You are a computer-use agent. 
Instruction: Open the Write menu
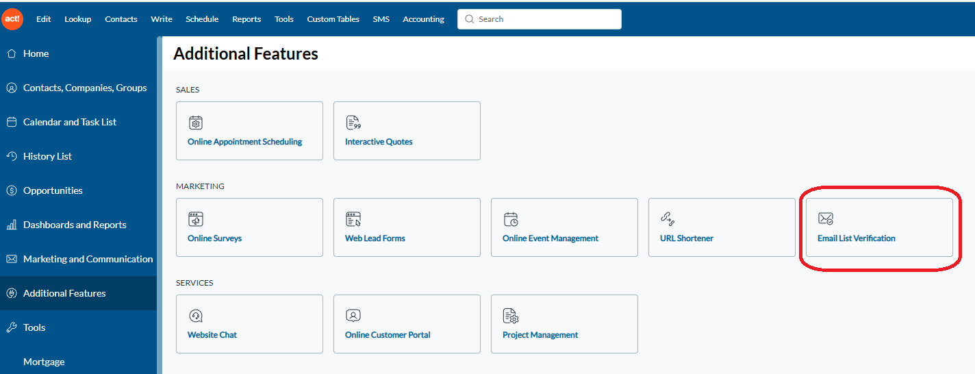click(162, 19)
